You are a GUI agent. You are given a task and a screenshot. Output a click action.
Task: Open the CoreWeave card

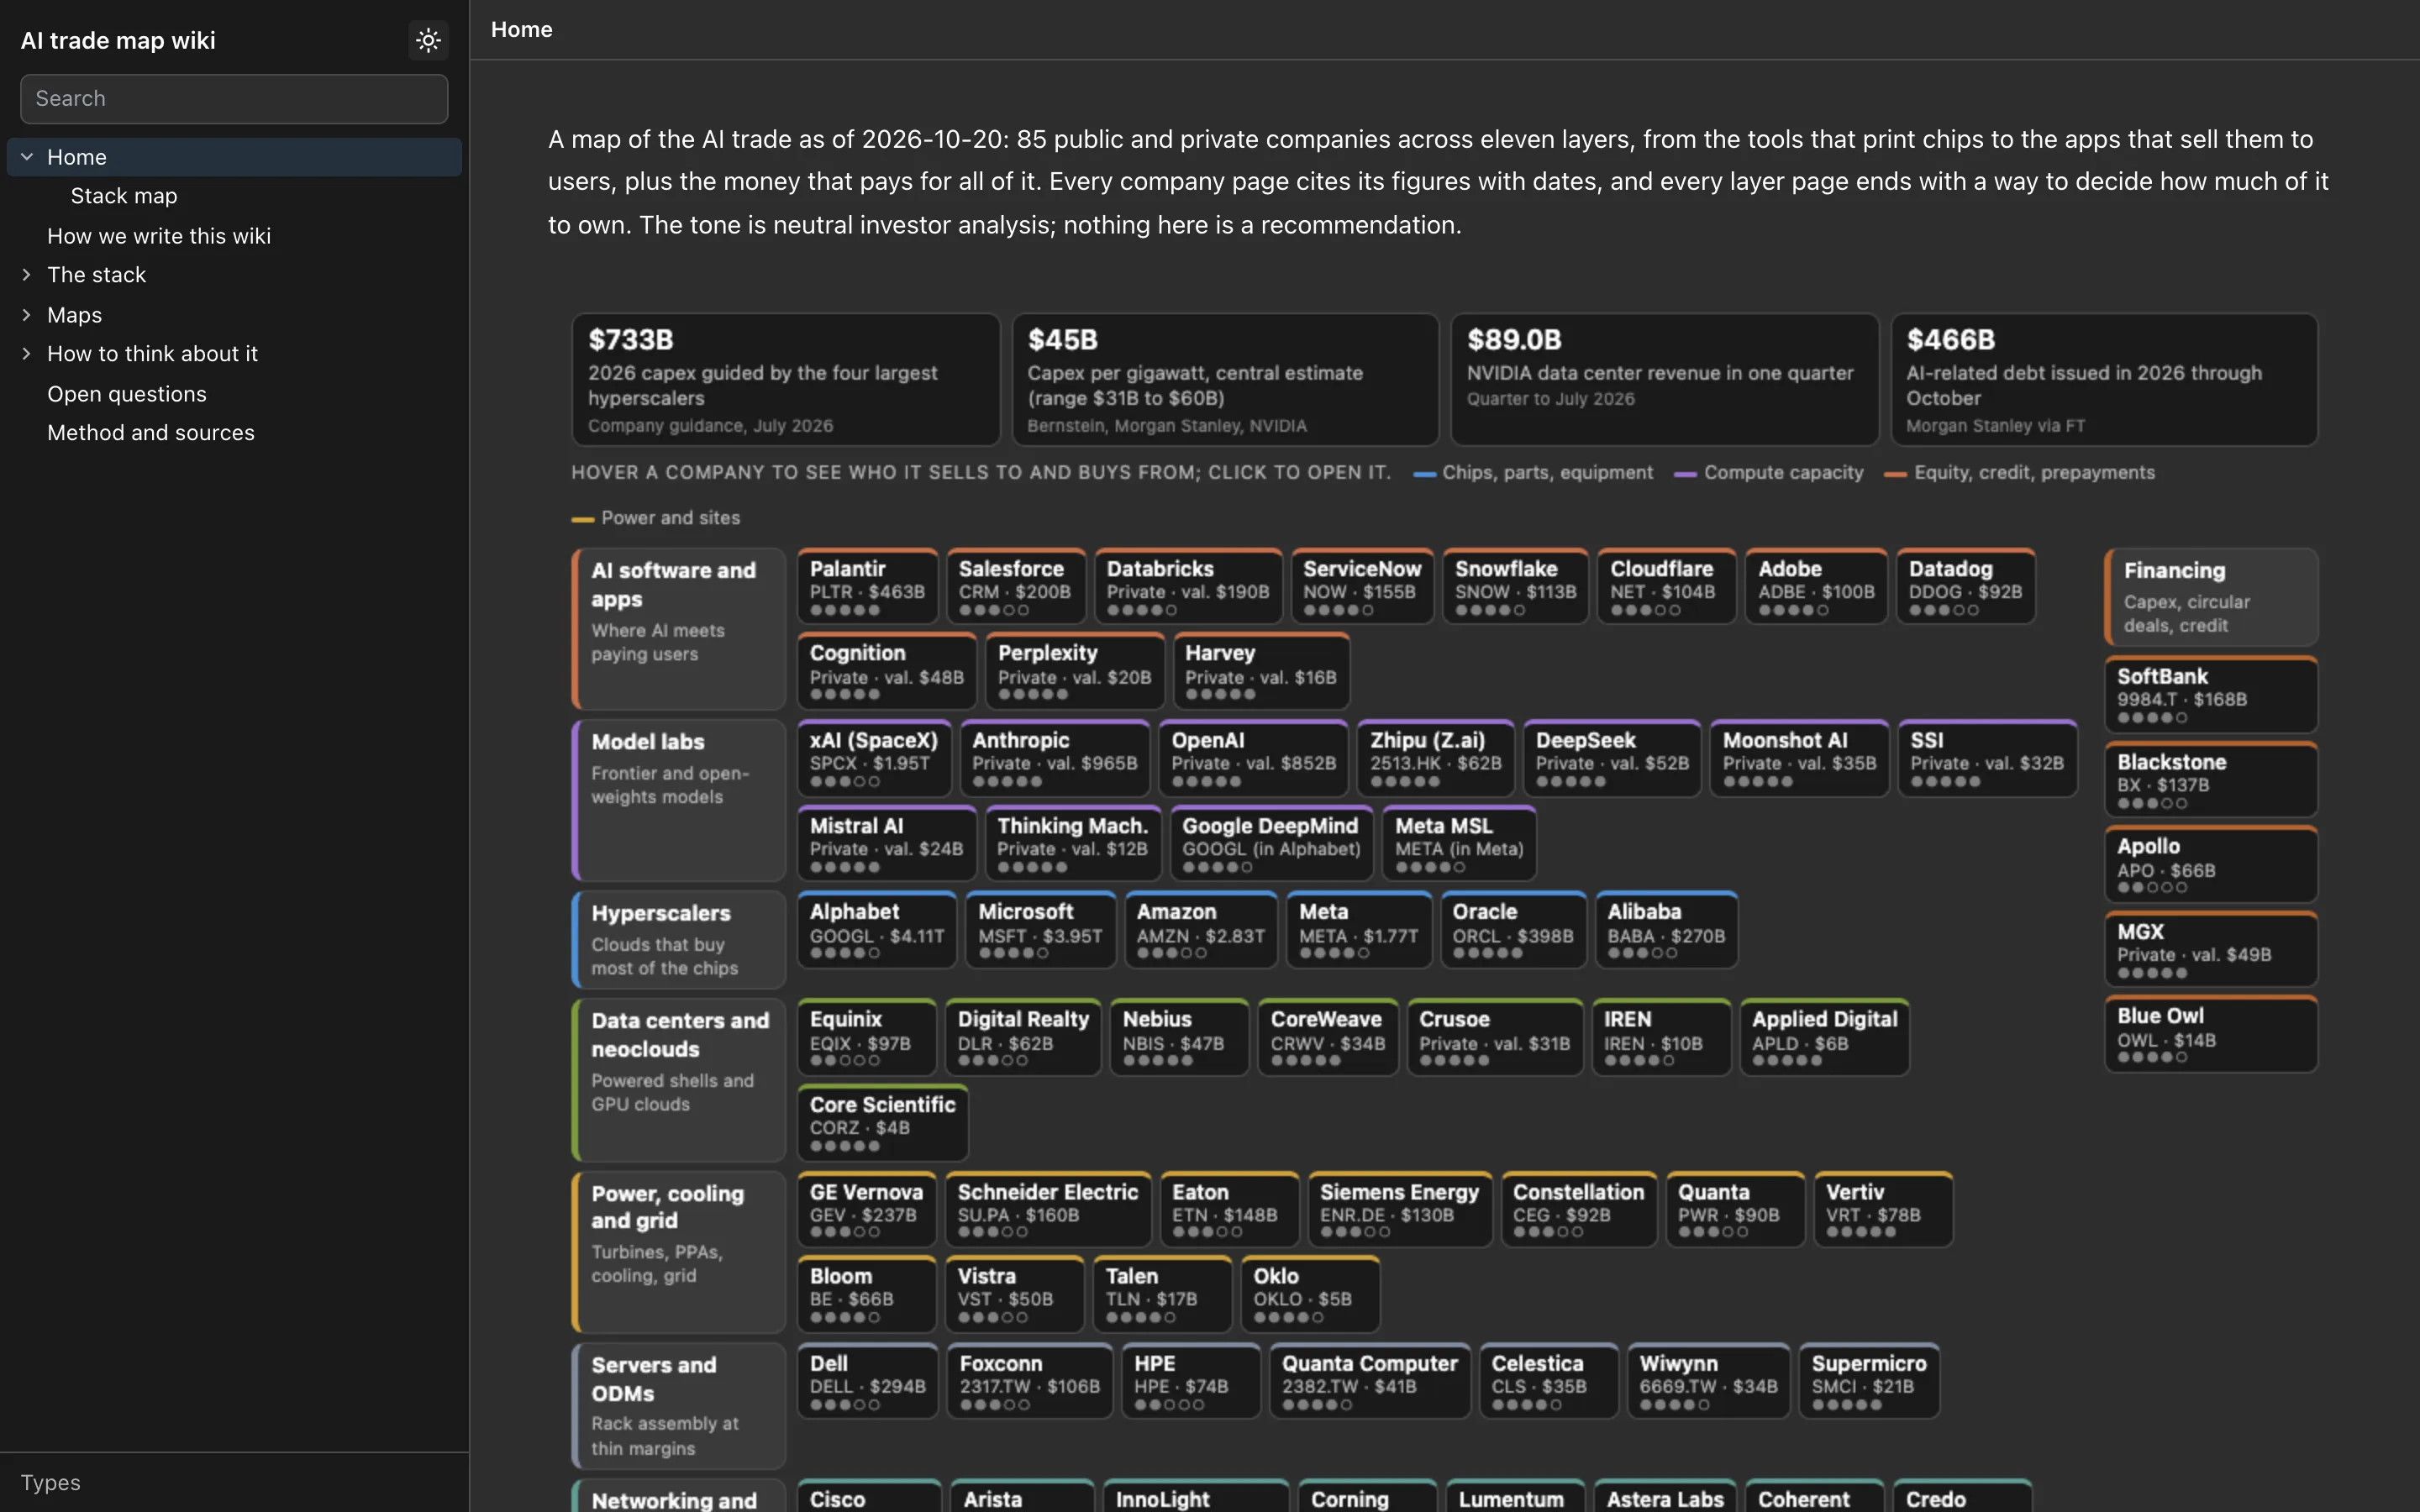pos(1327,1037)
